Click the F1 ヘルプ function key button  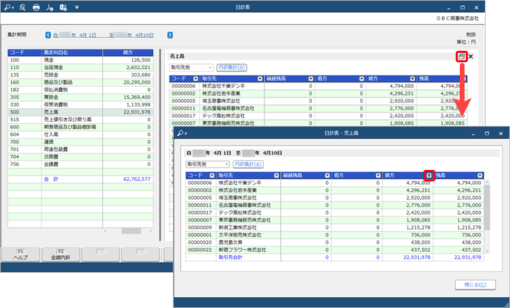point(21,255)
